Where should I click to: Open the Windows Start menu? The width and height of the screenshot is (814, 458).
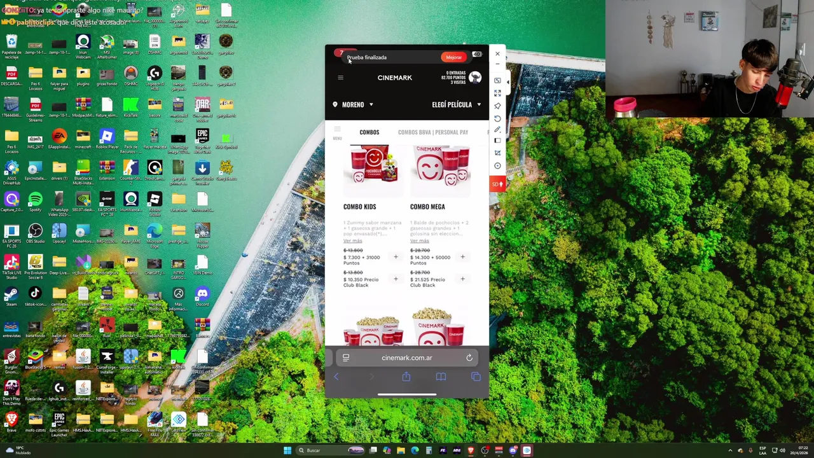pos(287,450)
